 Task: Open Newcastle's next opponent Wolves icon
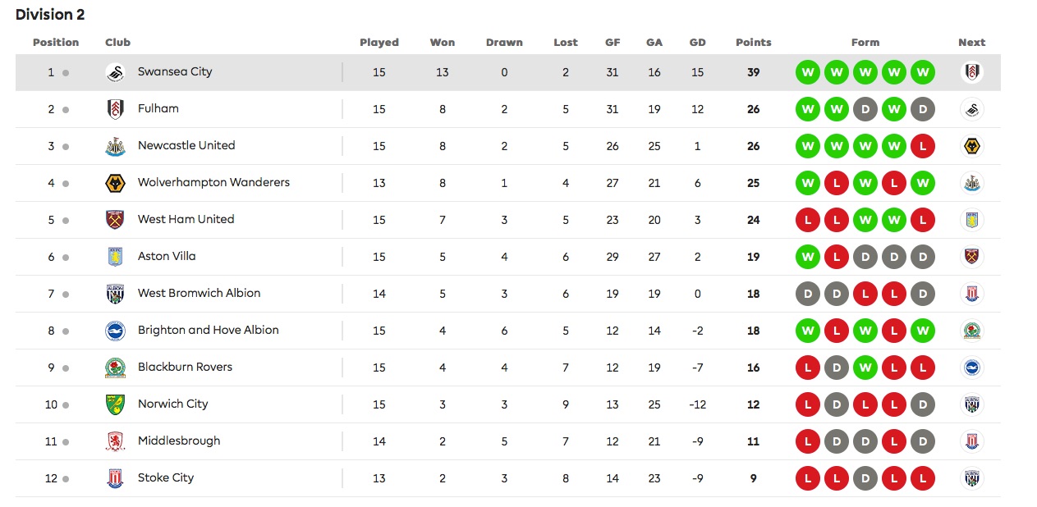point(972,147)
